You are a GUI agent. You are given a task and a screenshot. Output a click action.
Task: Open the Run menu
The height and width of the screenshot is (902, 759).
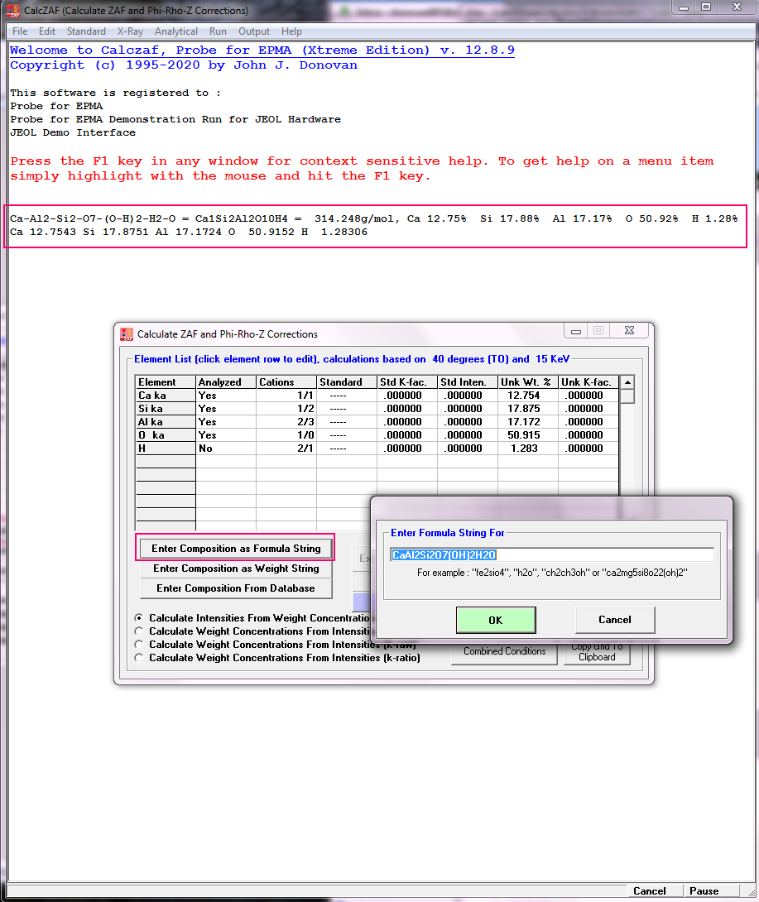click(x=218, y=31)
